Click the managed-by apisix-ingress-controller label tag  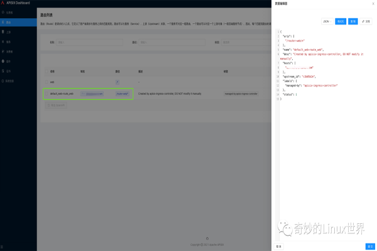241,93
